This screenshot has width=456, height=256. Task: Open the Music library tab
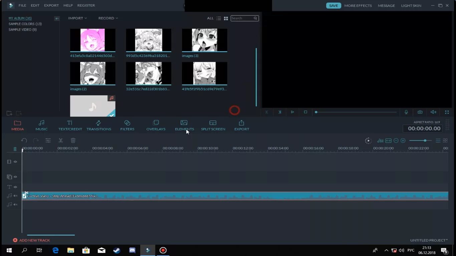pyautogui.click(x=41, y=126)
